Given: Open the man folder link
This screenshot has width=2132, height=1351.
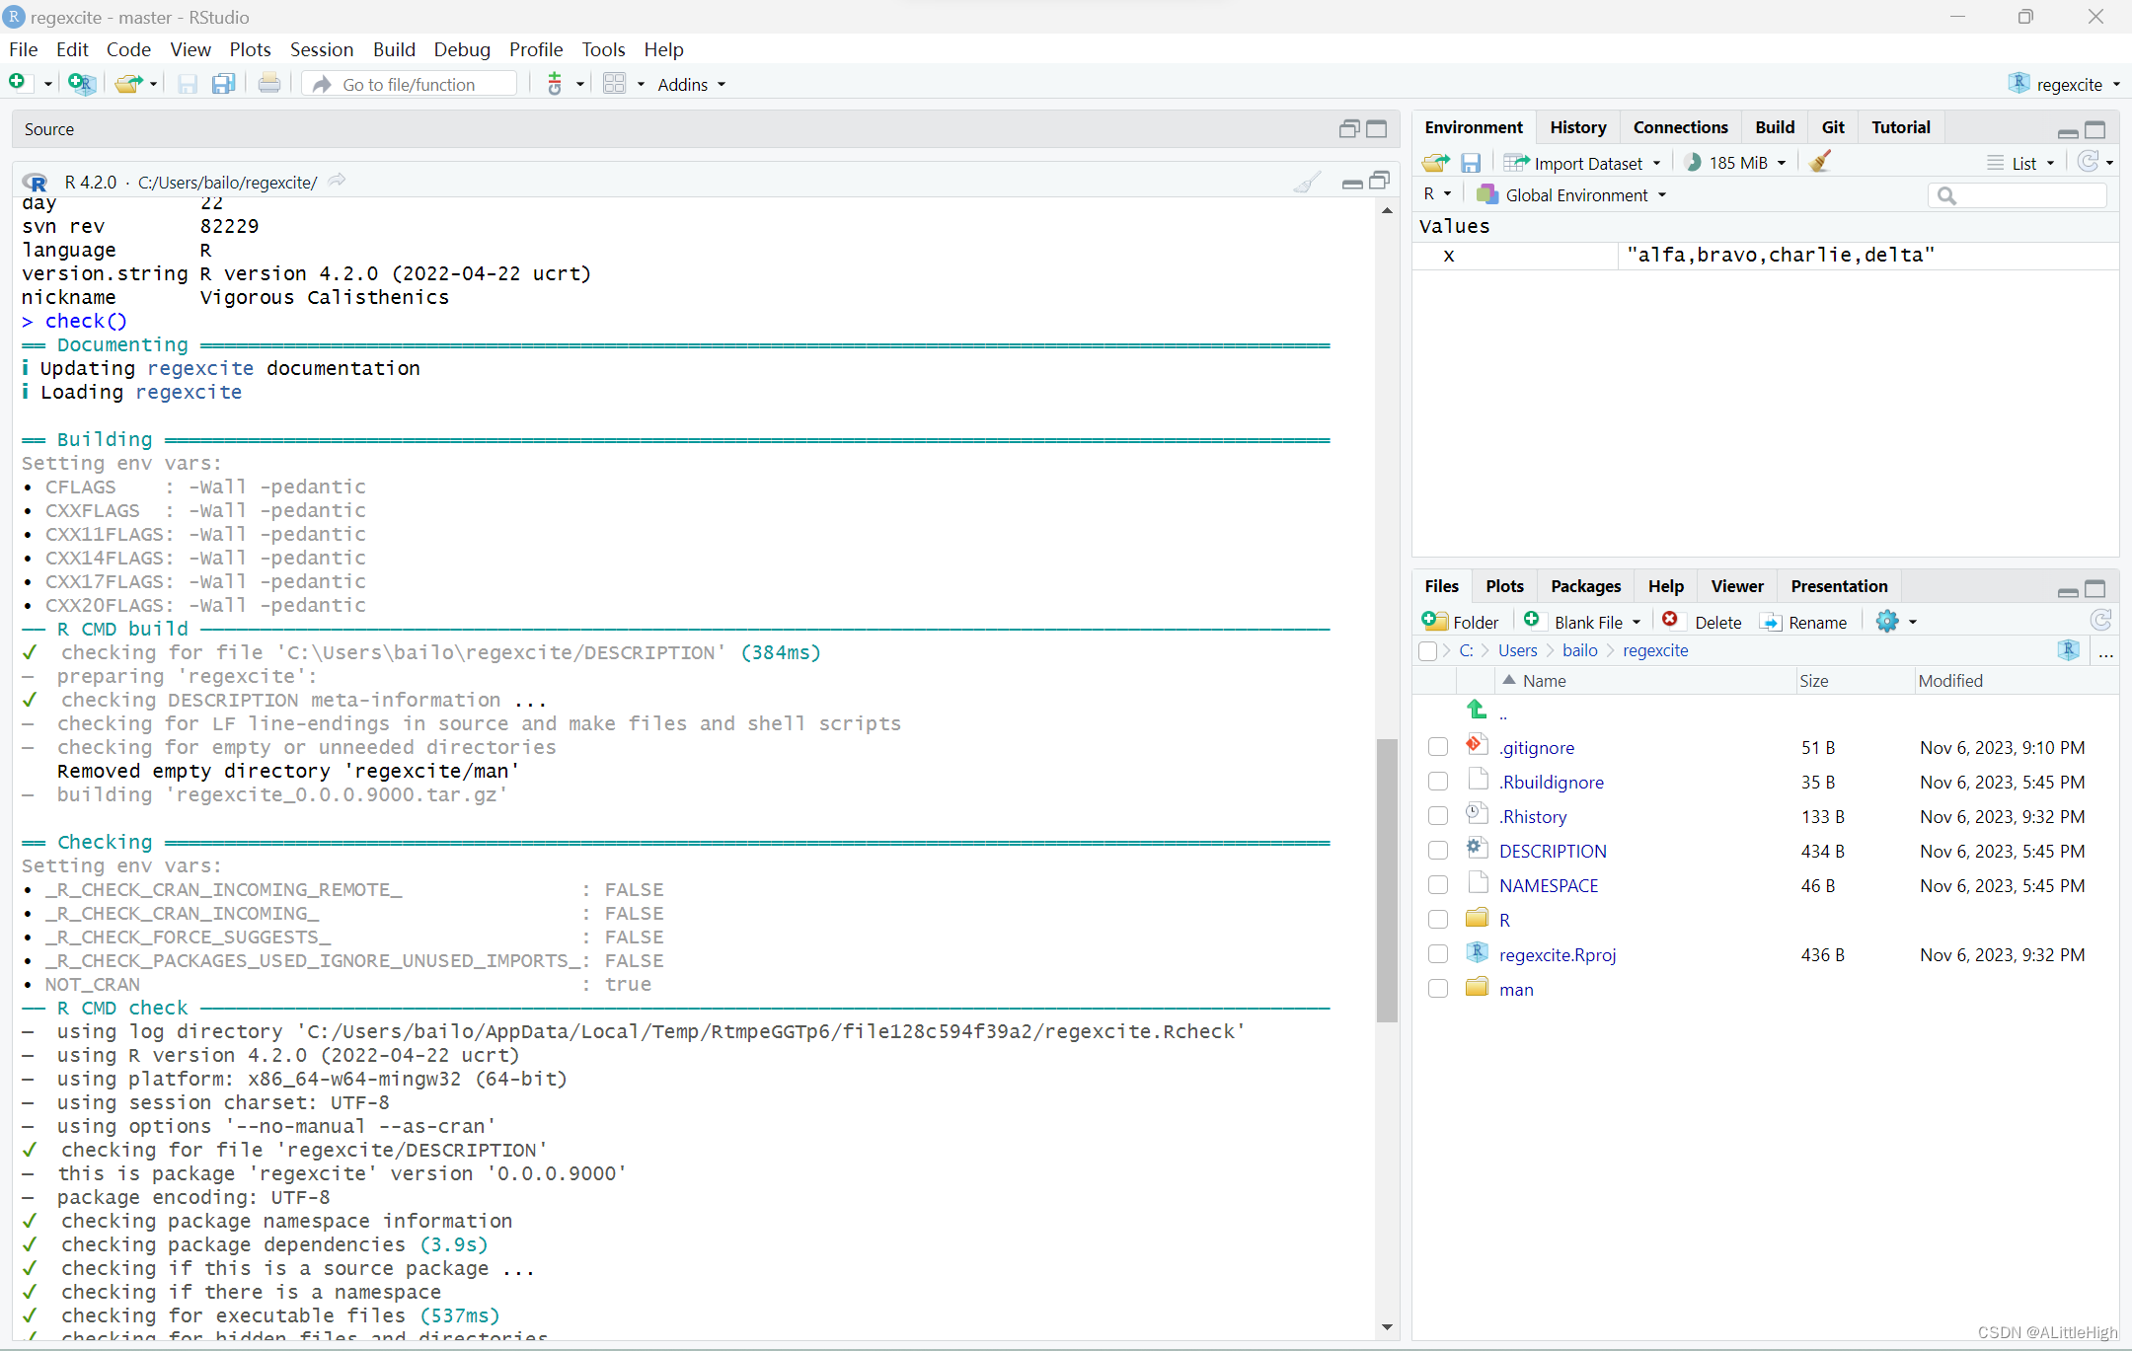Looking at the screenshot, I should click(x=1516, y=990).
